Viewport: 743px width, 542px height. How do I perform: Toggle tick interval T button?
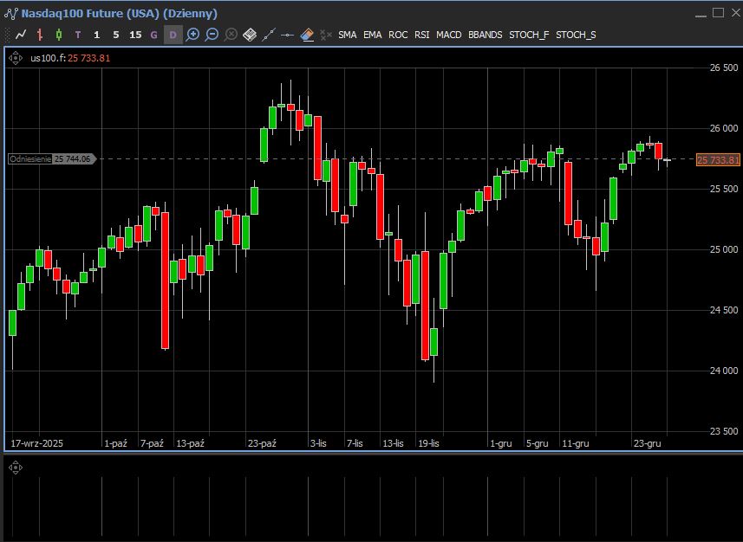[x=78, y=35]
